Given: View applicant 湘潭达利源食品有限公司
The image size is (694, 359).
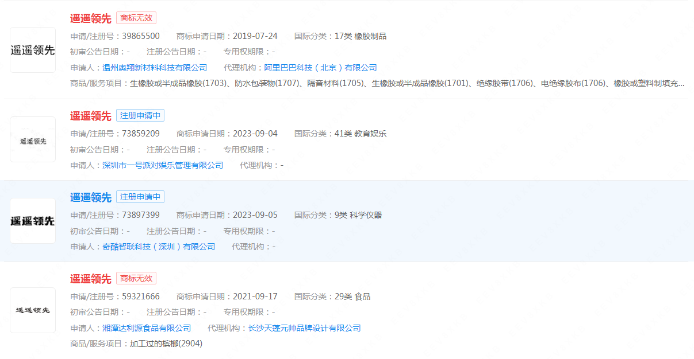Looking at the screenshot, I should [x=147, y=328].
